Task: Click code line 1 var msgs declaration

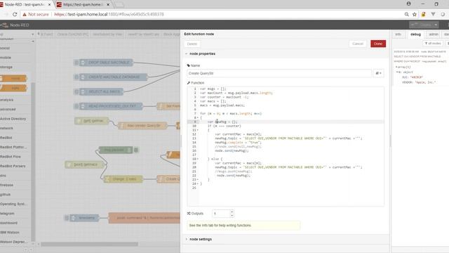Action: click(213, 89)
